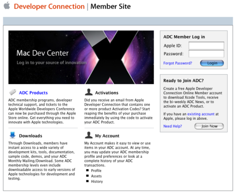Select the History list item
This screenshot has height=196, width=236.
pyautogui.click(x=97, y=182)
